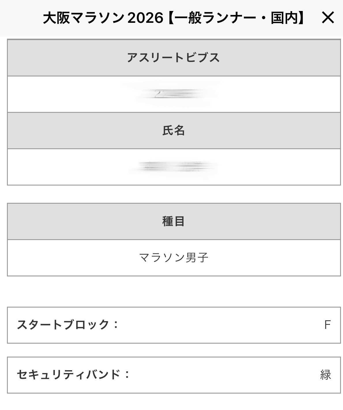Click the security band value 緑
Image resolution: width=343 pixels, height=410 pixels.
pyautogui.click(x=326, y=375)
